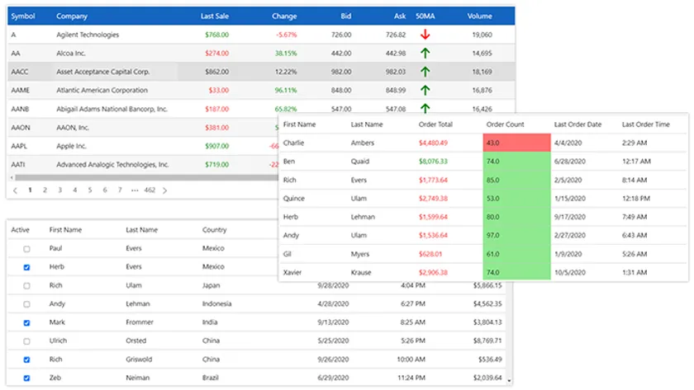Click the pager ellipsis for more pages

pyautogui.click(x=135, y=190)
